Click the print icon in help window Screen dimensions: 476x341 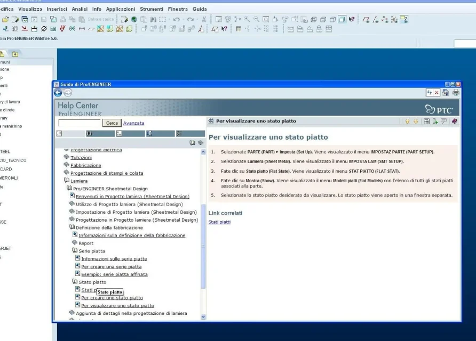click(456, 93)
